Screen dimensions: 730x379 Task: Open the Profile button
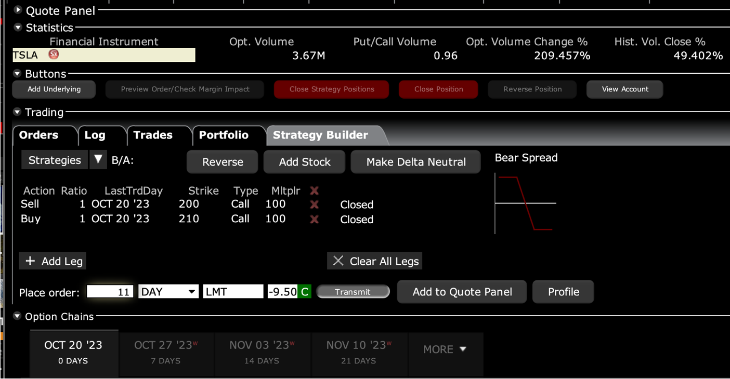tap(564, 292)
